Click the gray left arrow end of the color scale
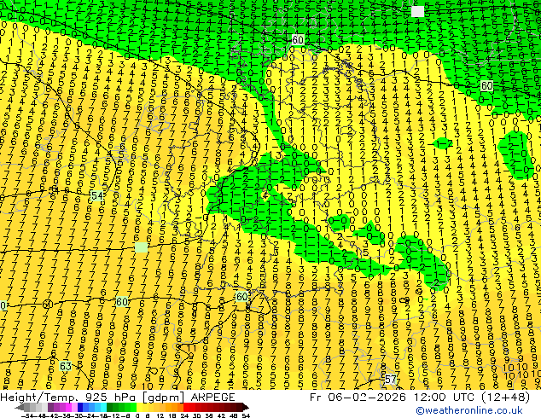The width and height of the screenshot is (541, 418). [x=19, y=408]
